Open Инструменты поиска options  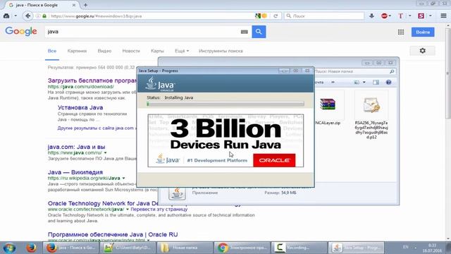[x=221, y=51]
